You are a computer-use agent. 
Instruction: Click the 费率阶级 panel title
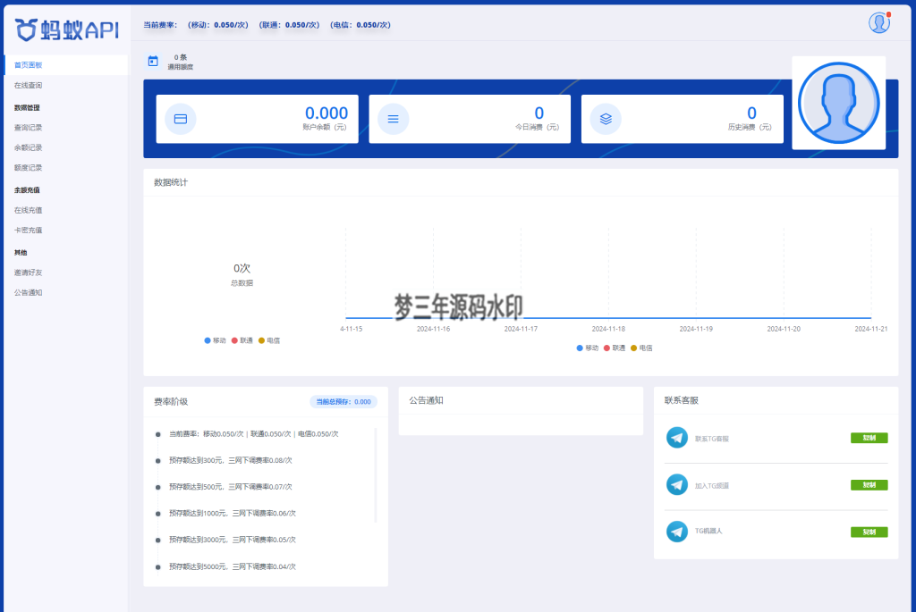171,402
